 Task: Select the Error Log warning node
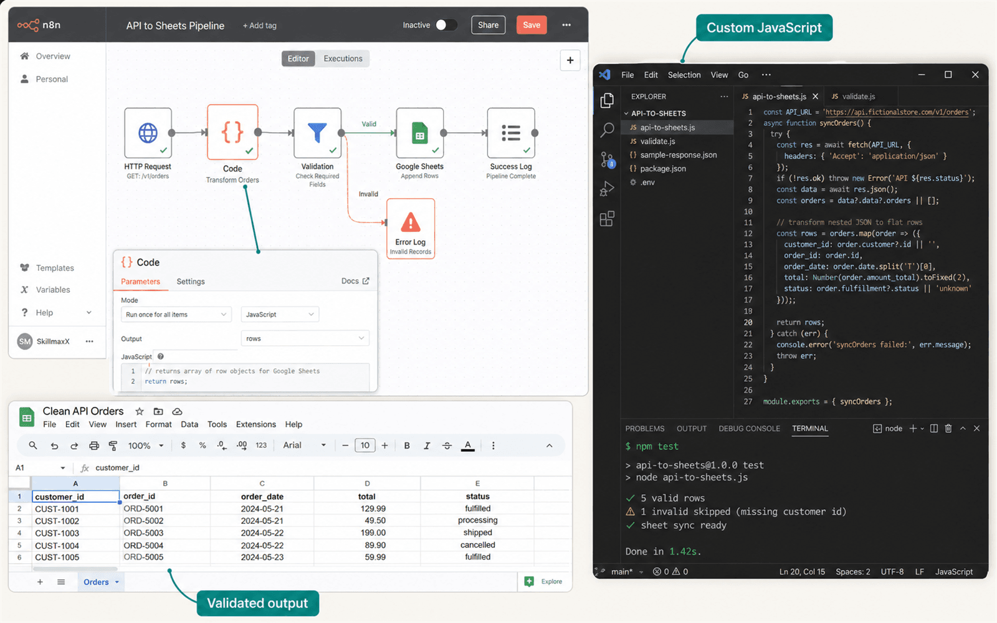[x=411, y=228]
